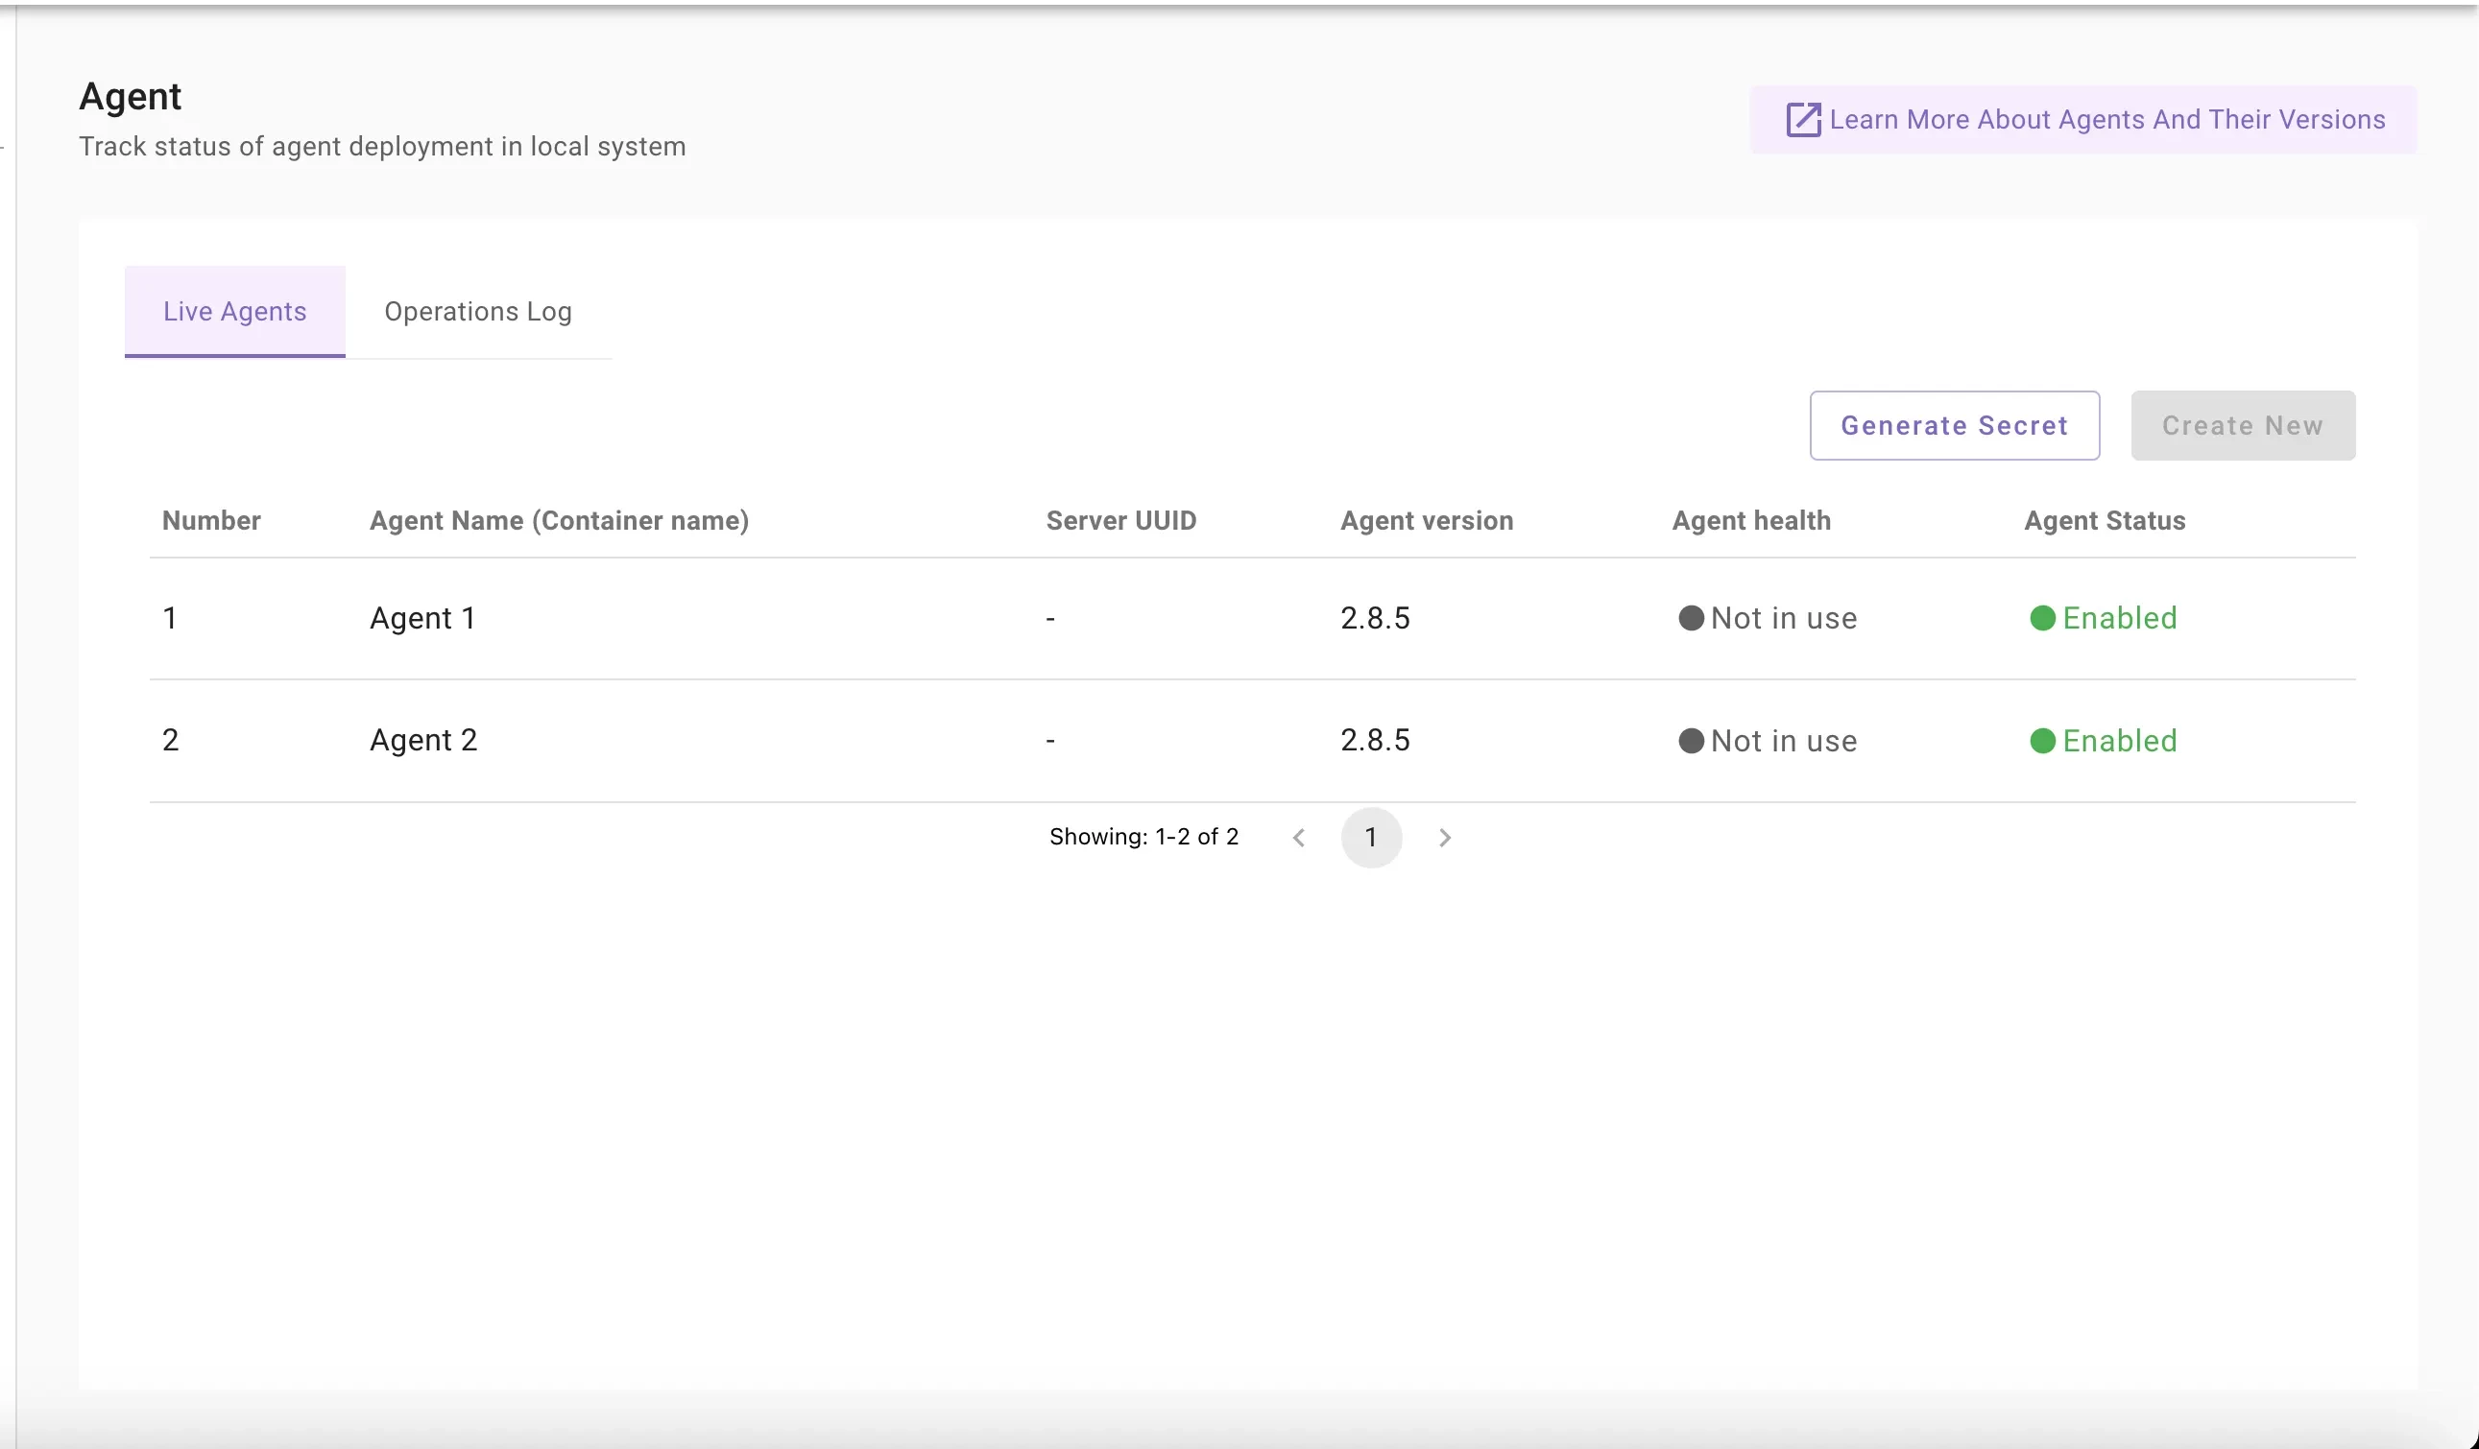Click the Agent health column header

1751,521
